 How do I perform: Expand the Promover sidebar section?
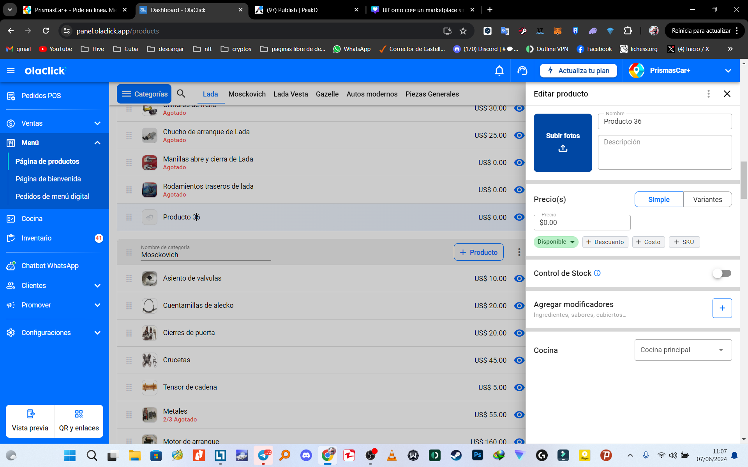(97, 305)
